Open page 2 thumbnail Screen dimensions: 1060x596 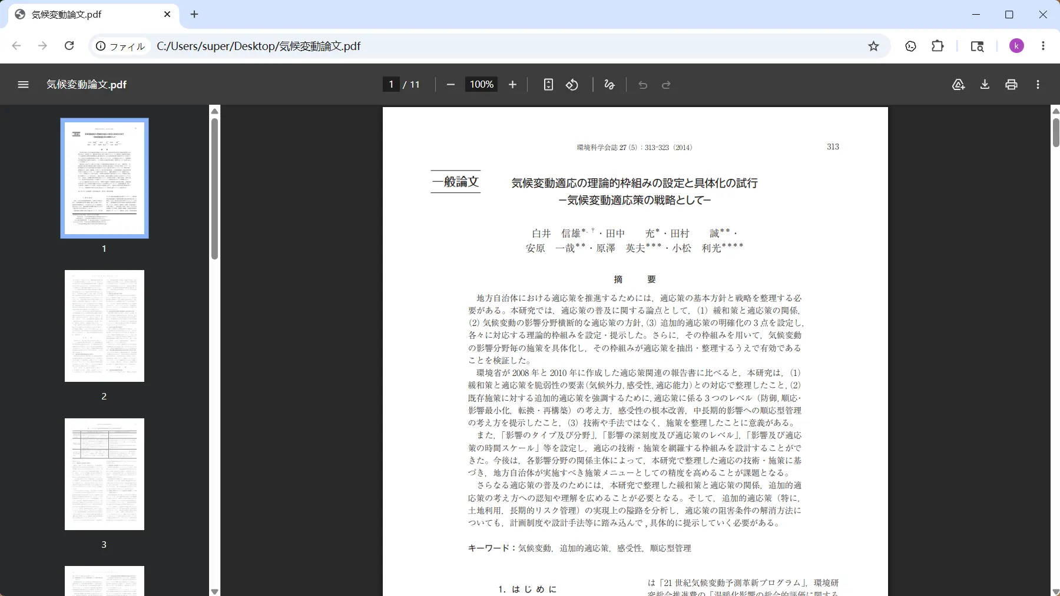tap(104, 326)
